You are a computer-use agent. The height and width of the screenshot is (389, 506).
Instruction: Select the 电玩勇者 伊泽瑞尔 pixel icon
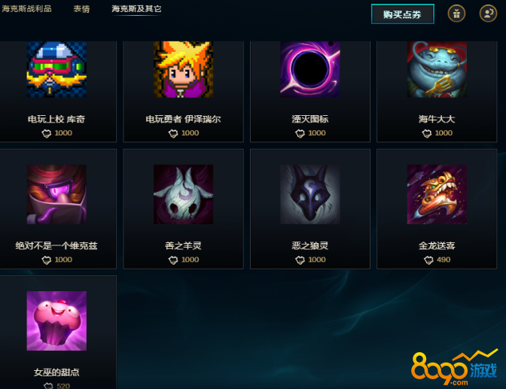tap(183, 69)
